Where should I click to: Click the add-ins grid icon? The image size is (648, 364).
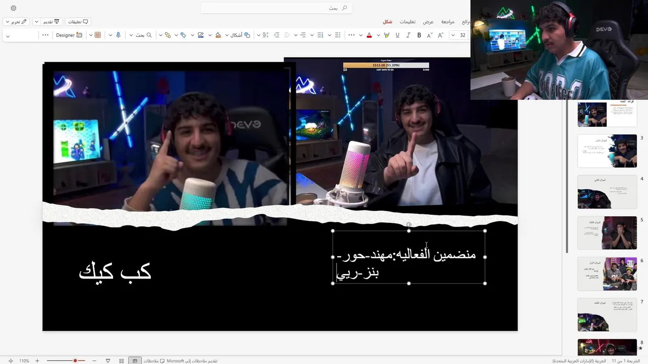[x=98, y=35]
